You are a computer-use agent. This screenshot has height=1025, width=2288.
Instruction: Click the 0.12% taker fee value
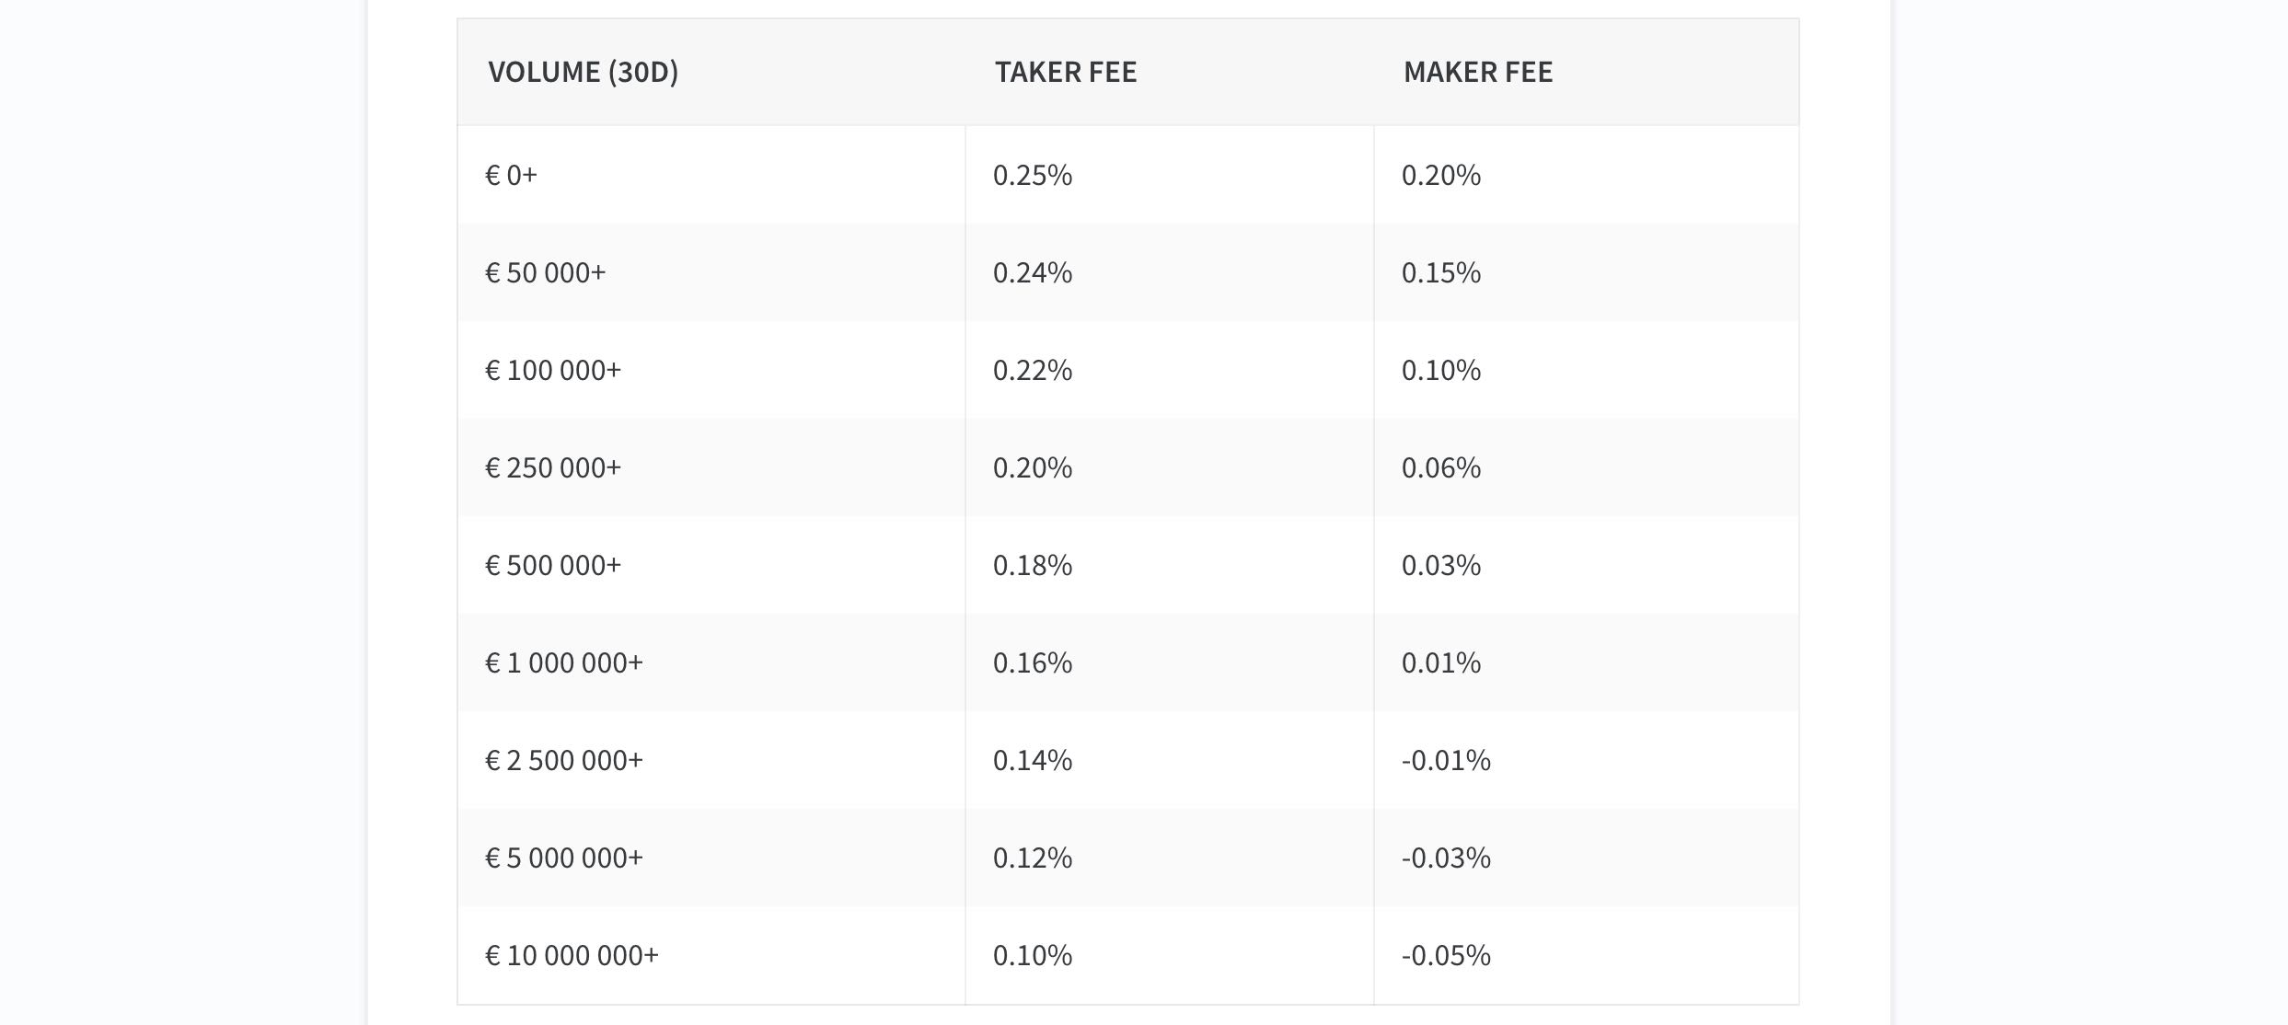[1033, 858]
